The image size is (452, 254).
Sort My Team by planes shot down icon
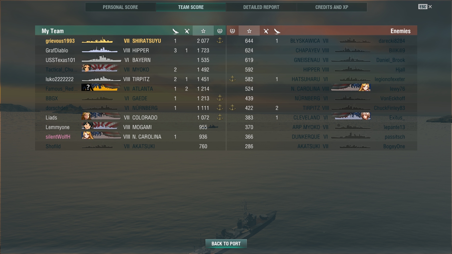coord(187,31)
